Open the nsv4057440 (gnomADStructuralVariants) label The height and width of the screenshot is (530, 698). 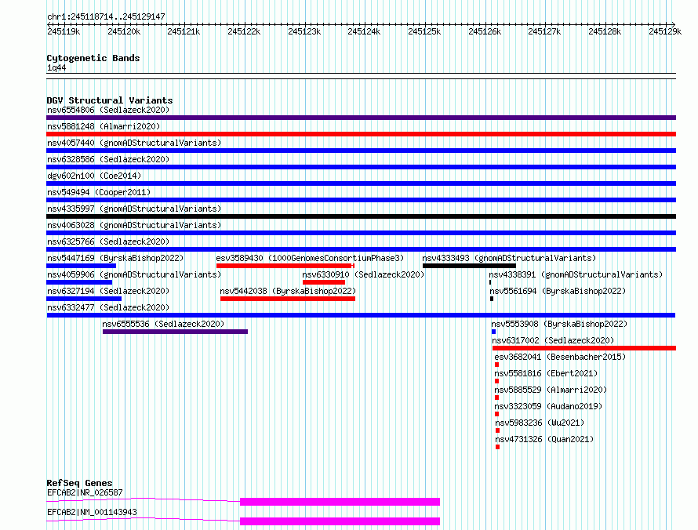click(134, 143)
